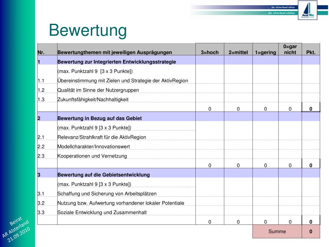Click section 1 subtotal '0' under 3=hoch
Viewport: 329px width, 247px height.
[x=209, y=109]
